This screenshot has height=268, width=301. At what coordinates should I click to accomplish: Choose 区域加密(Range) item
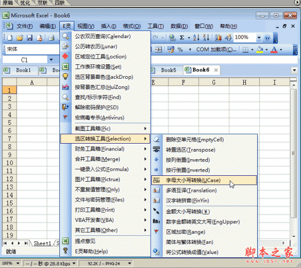pyautogui.click(x=204, y=232)
